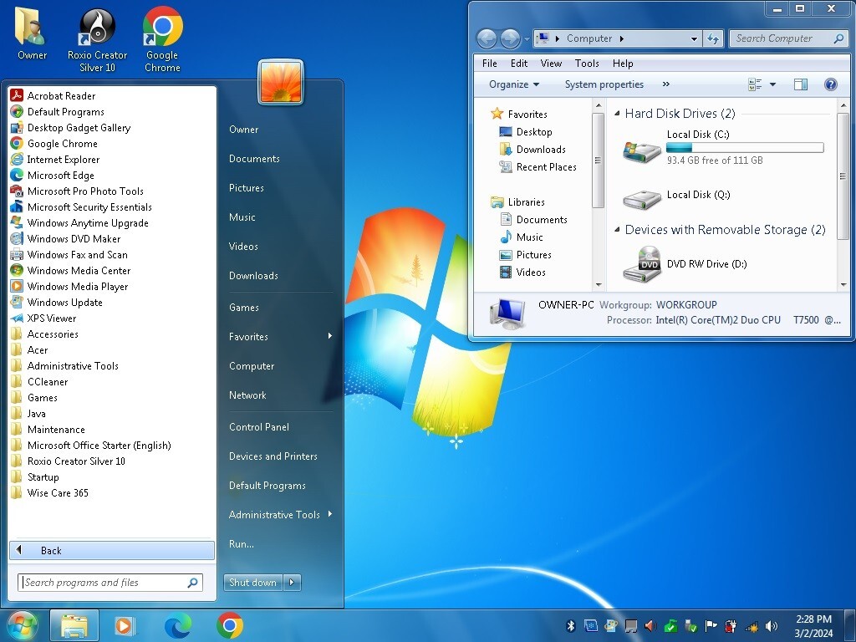The width and height of the screenshot is (856, 642).
Task: Click in the Search programs and files box
Action: [x=110, y=583]
